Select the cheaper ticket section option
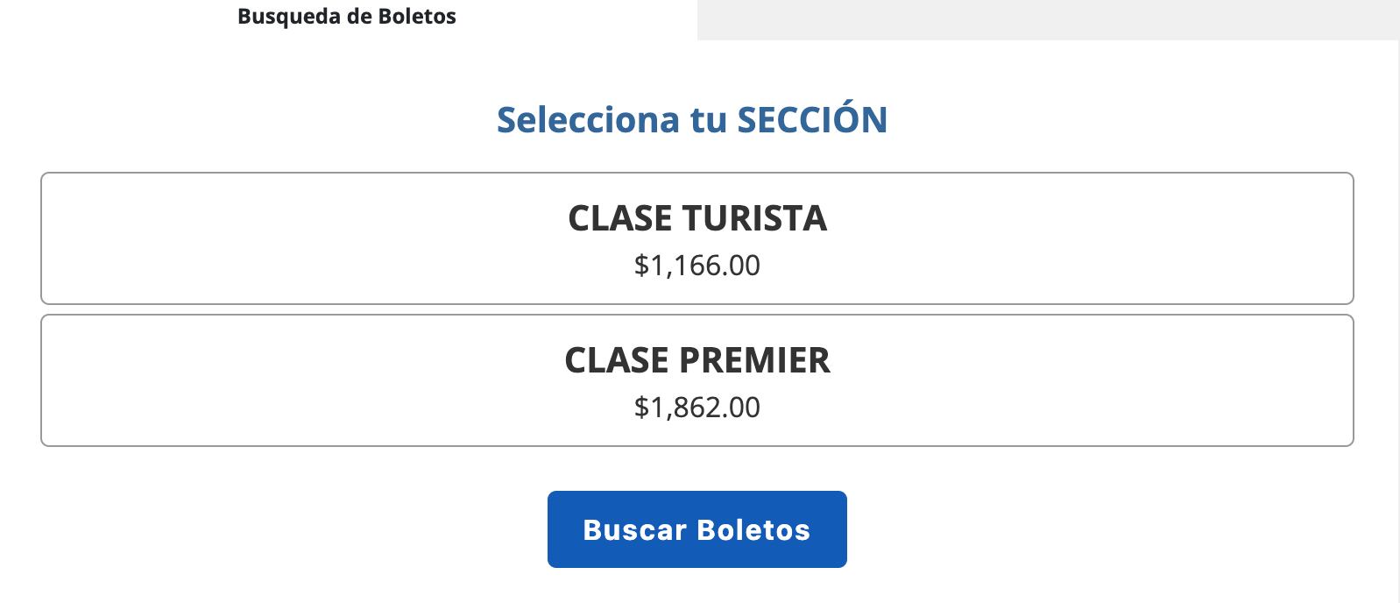 pyautogui.click(x=698, y=238)
